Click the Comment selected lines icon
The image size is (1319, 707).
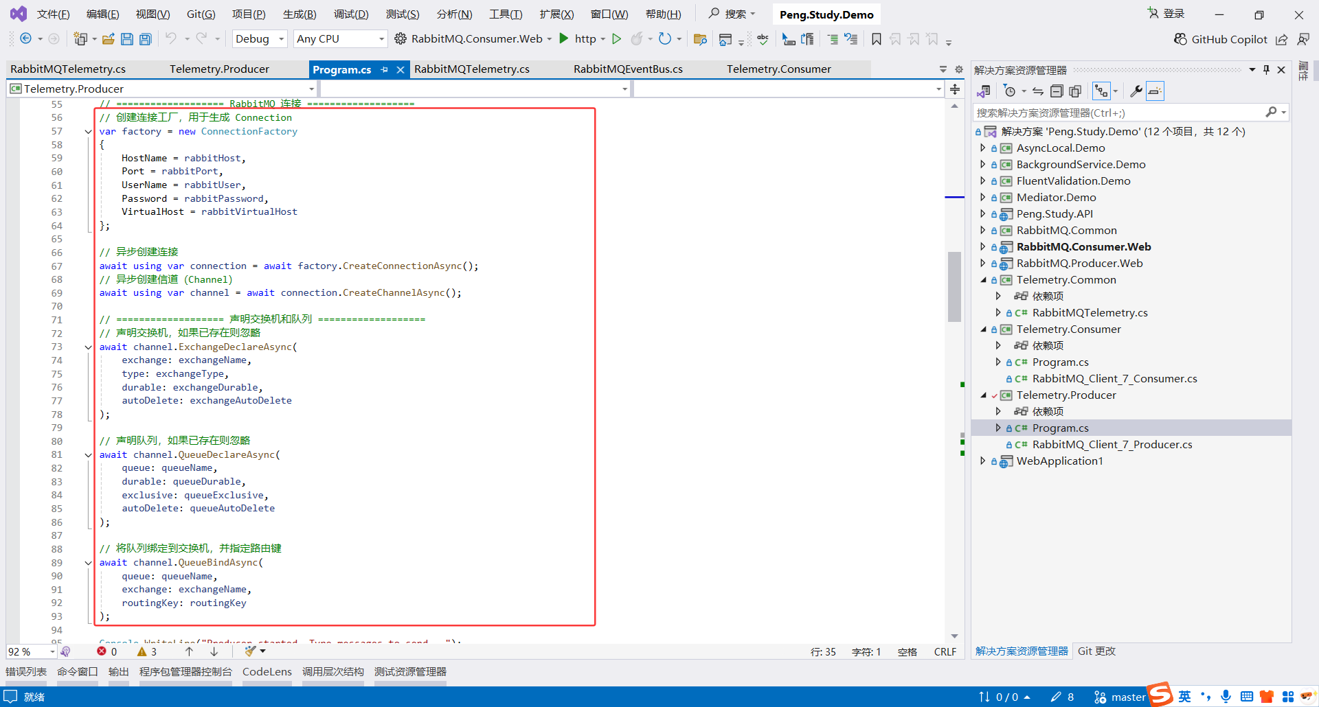(833, 39)
